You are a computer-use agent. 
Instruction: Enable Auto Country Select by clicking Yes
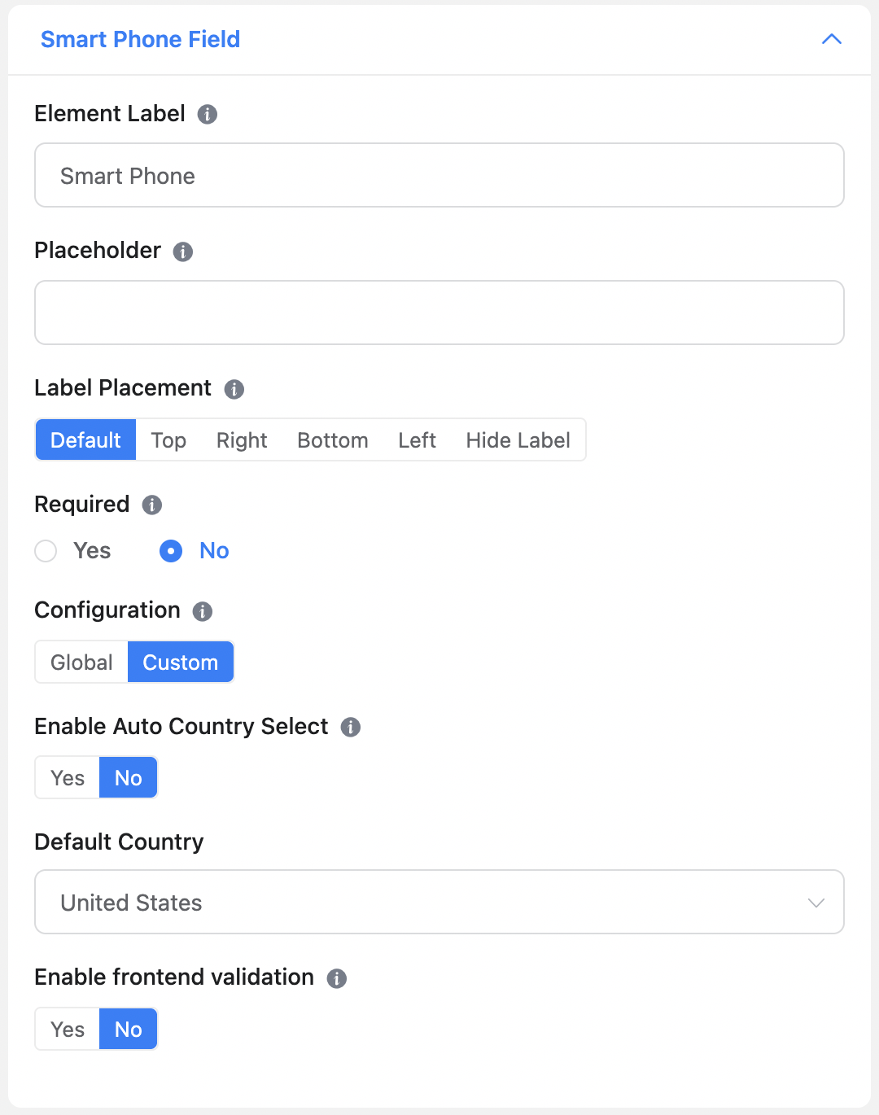(66, 777)
